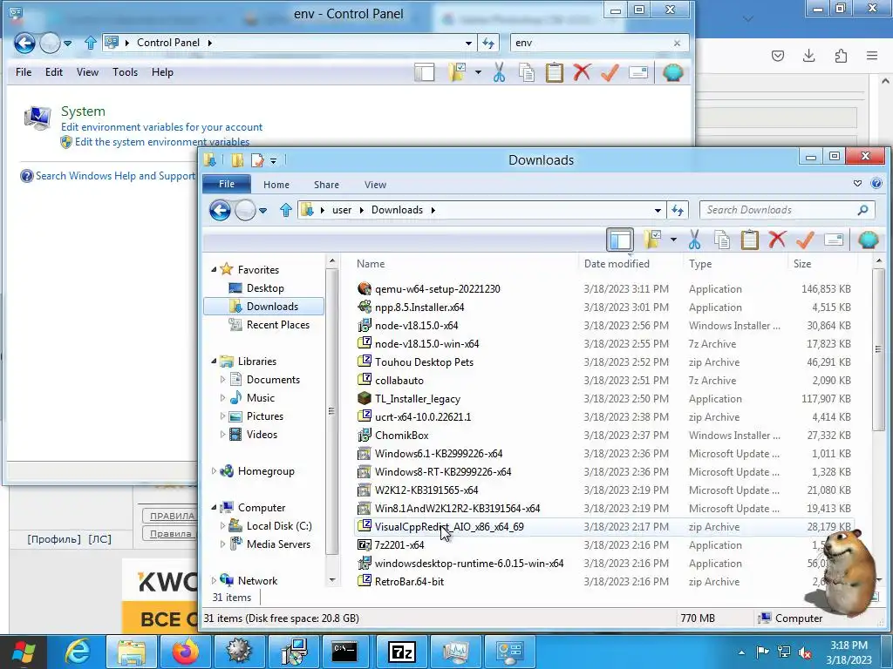Open View tab in Downloads ribbon
The width and height of the screenshot is (893, 669).
click(375, 185)
